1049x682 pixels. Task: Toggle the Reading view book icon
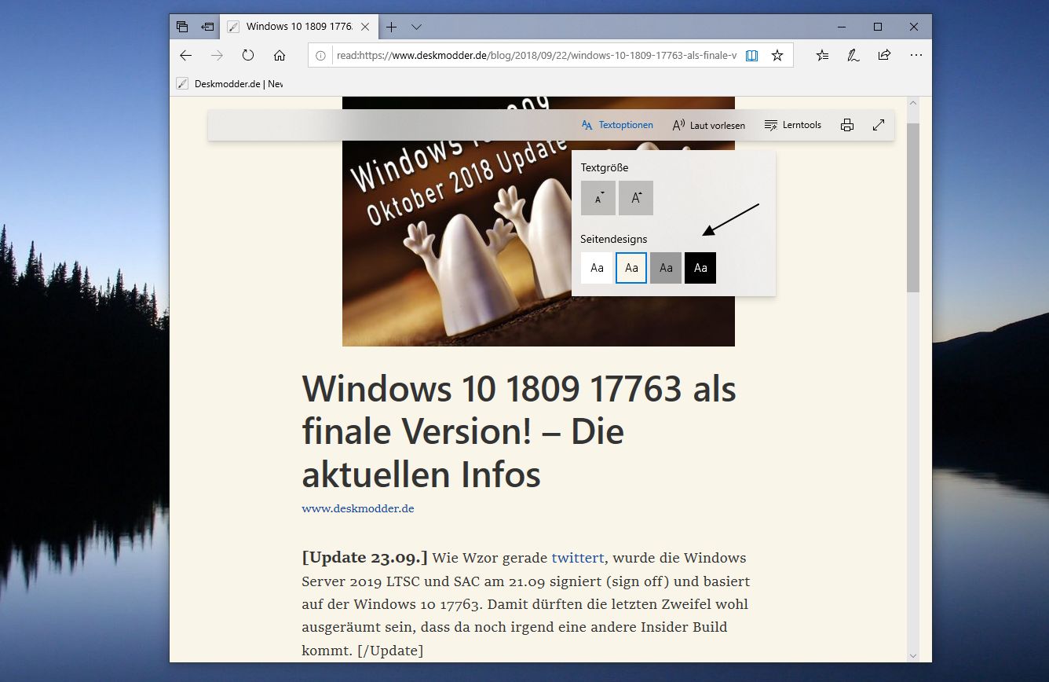751,56
